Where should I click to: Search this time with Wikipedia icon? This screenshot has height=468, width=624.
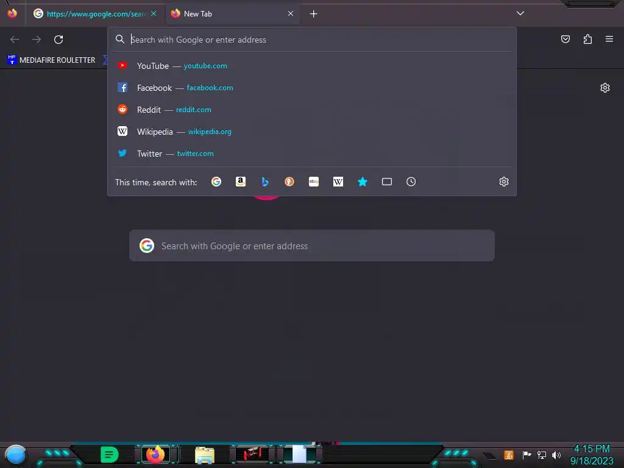(338, 182)
